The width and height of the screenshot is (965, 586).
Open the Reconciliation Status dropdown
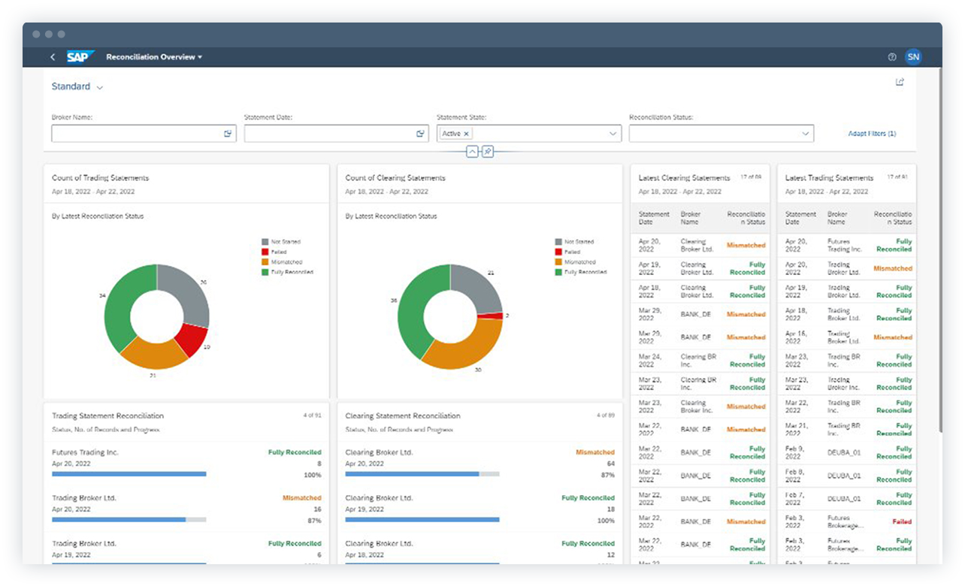pyautogui.click(x=806, y=133)
